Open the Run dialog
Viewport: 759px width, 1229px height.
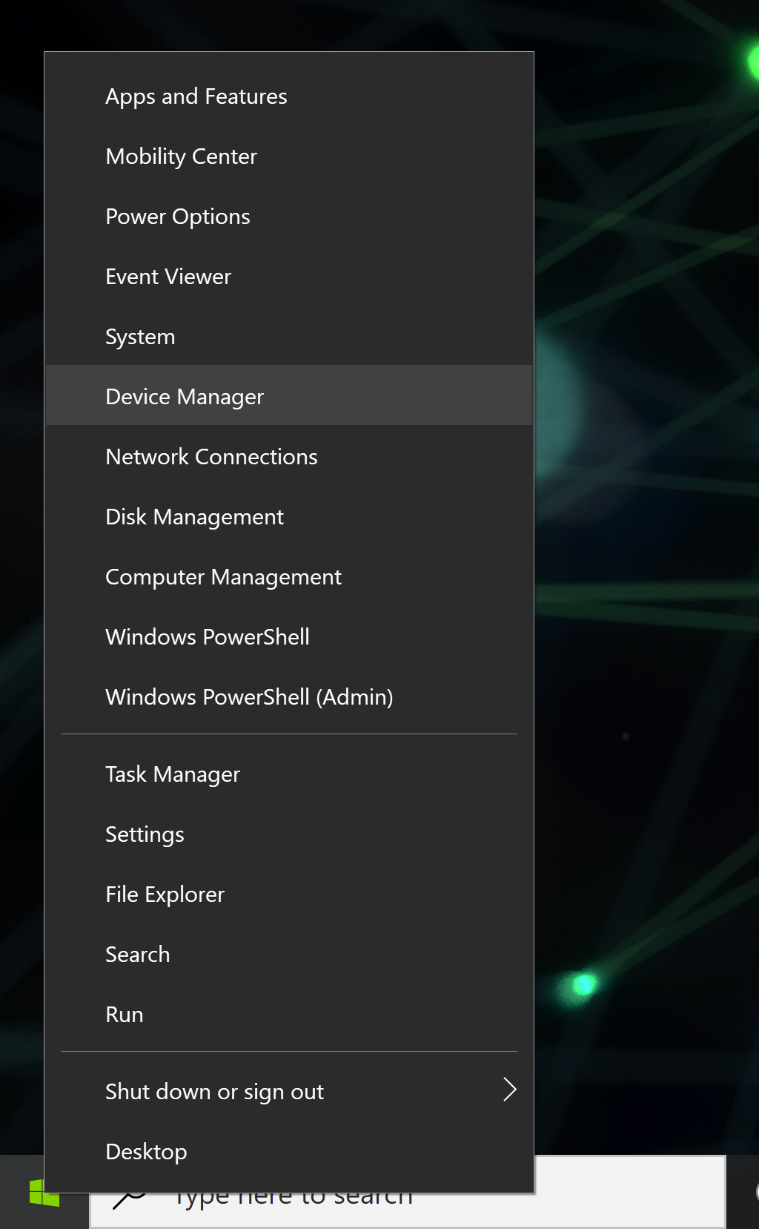(125, 1015)
